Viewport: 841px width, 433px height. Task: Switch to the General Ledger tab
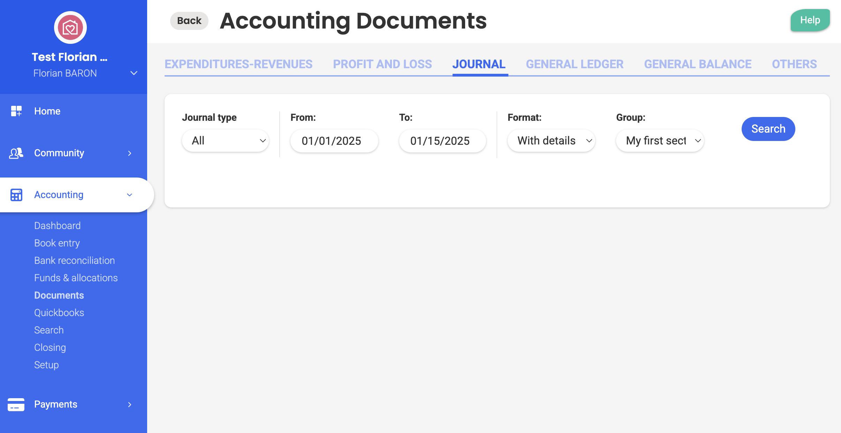[574, 64]
